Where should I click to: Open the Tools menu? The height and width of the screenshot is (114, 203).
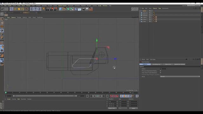pyautogui.click(x=19, y=6)
